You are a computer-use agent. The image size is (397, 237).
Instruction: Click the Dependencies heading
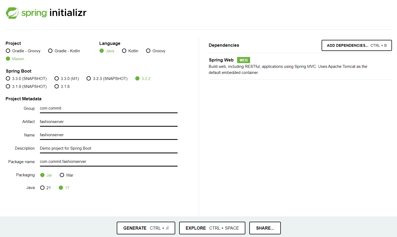point(224,45)
